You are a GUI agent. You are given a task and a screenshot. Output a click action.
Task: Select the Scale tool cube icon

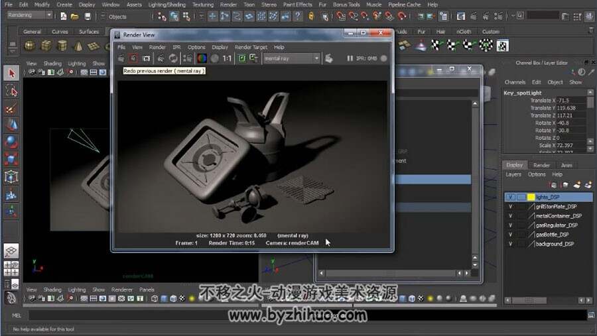[x=11, y=158]
